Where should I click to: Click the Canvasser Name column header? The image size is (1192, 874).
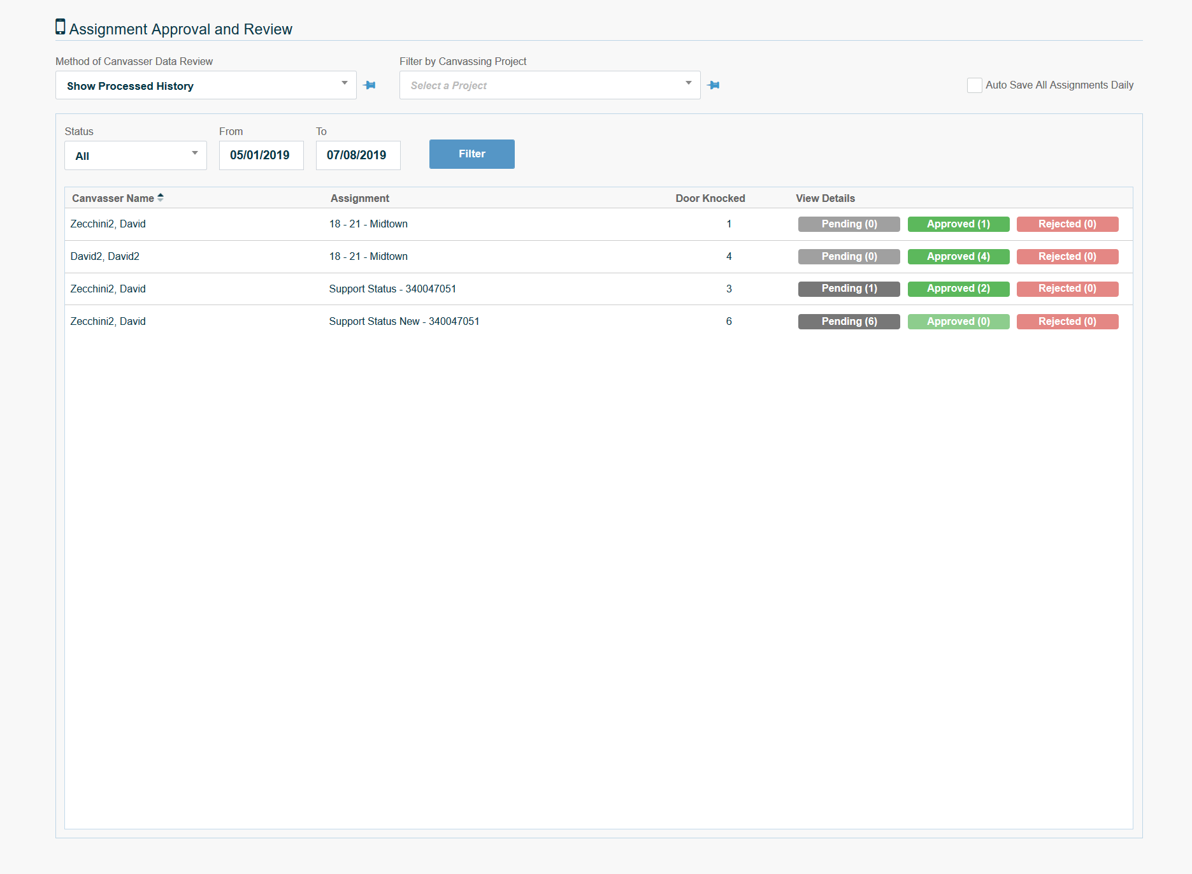click(113, 198)
